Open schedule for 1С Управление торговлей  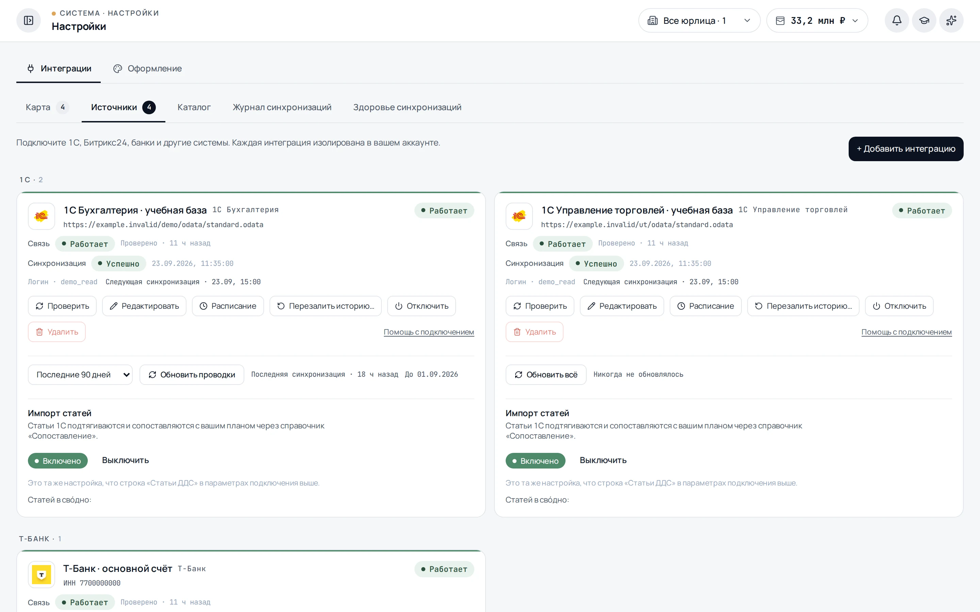click(x=706, y=306)
